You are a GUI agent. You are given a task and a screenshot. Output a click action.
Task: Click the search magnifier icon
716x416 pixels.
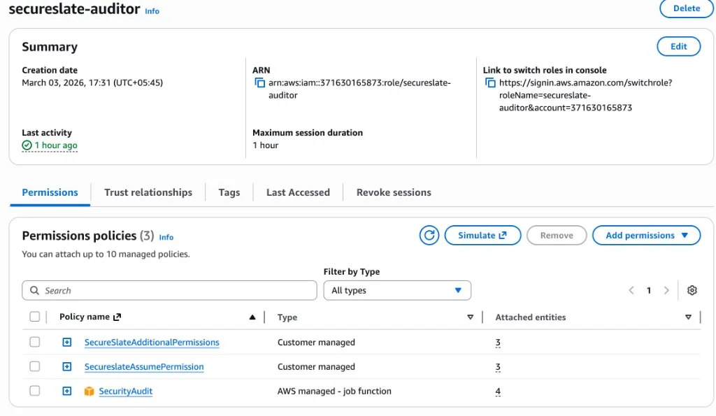click(x=34, y=290)
